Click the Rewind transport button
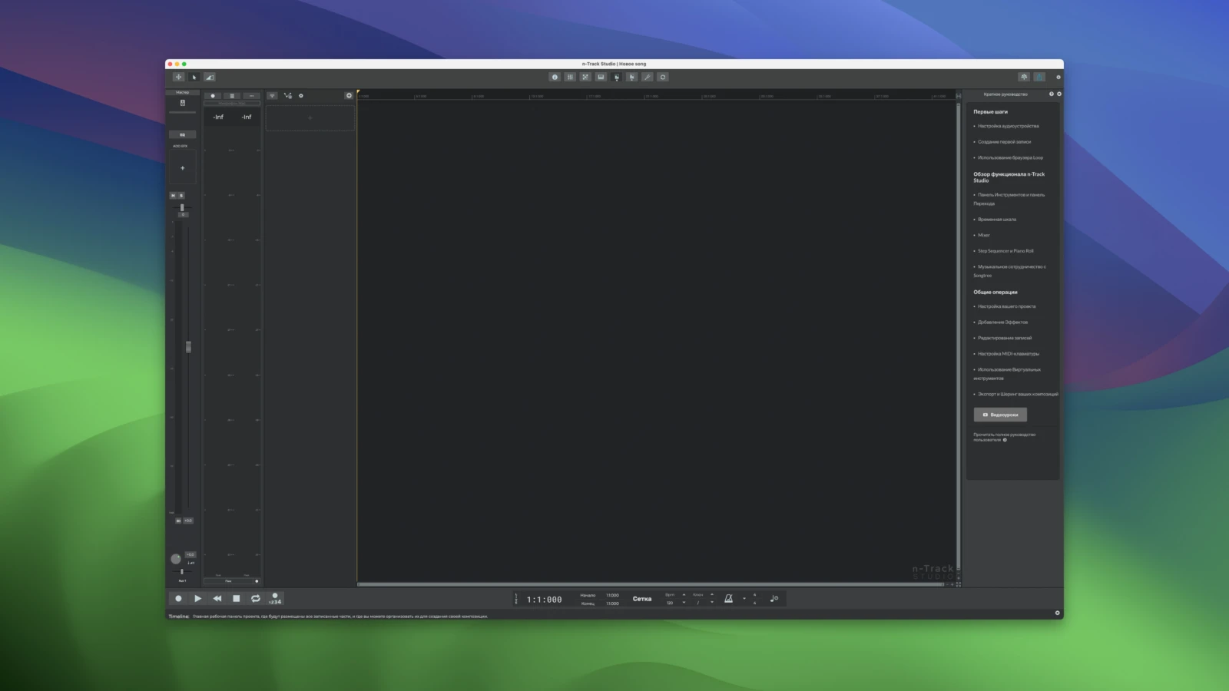Screen dimensions: 1229x691 [x=217, y=598]
